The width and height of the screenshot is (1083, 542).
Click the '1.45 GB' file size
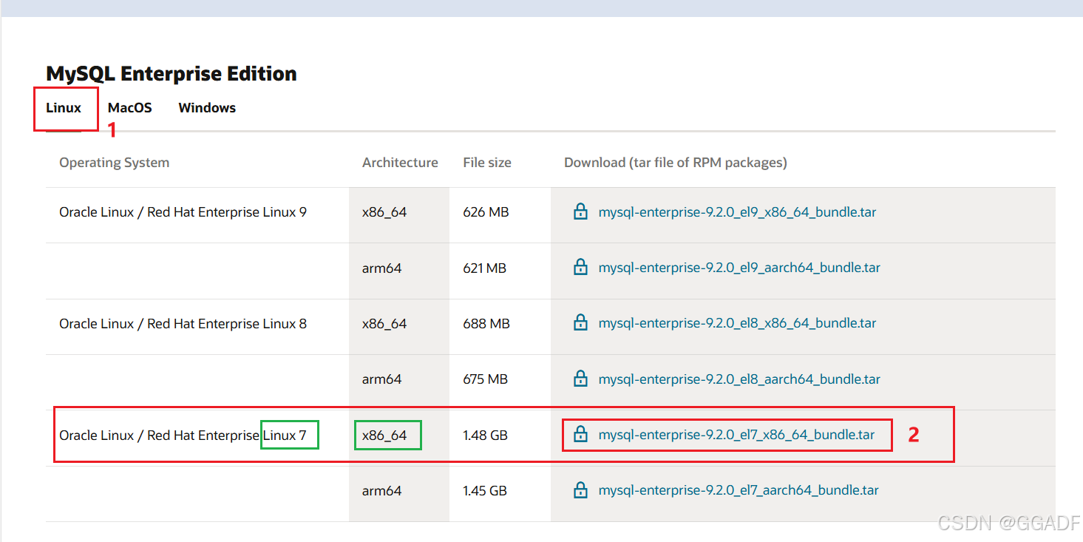tap(485, 490)
